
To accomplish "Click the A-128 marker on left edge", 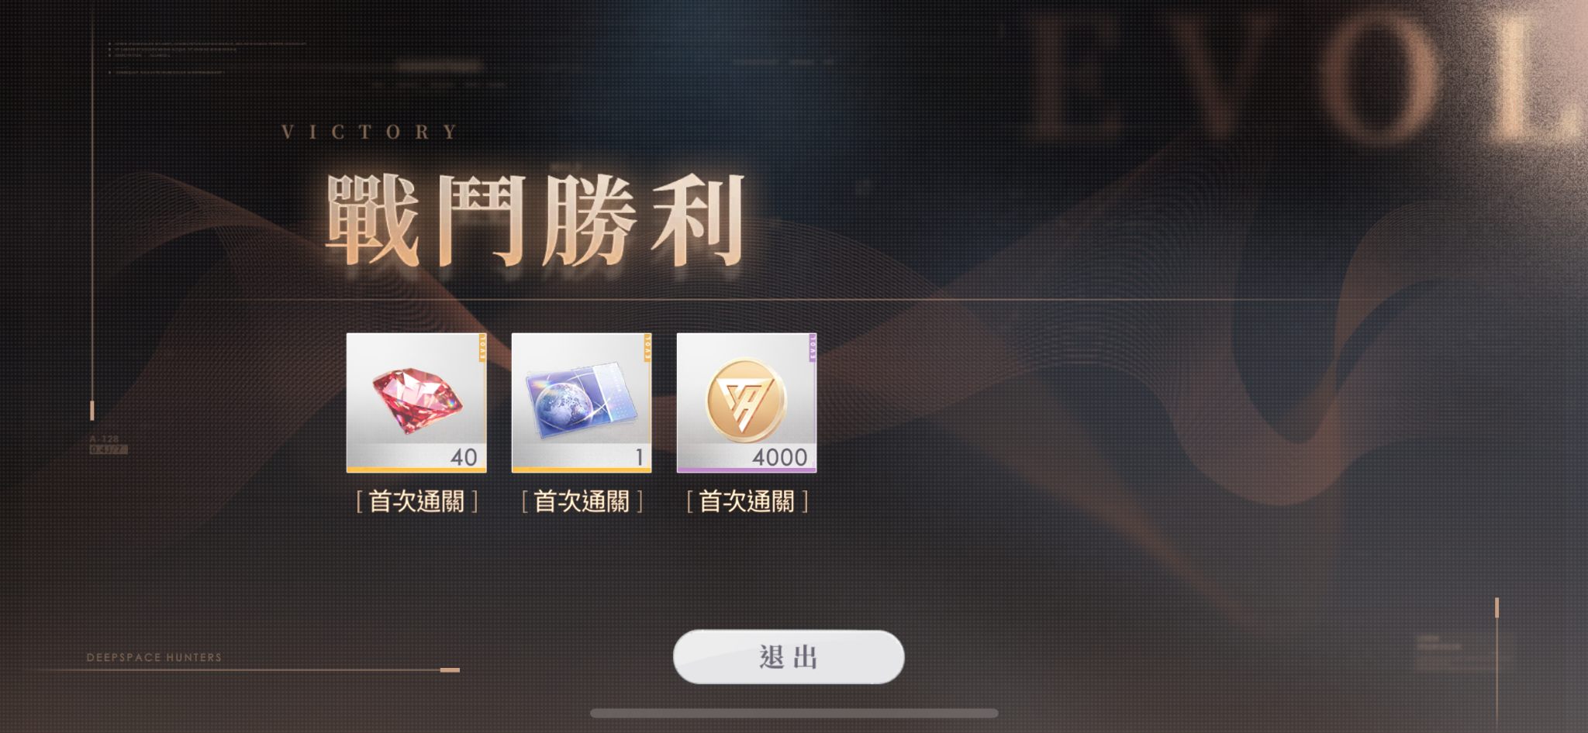I will (x=105, y=439).
